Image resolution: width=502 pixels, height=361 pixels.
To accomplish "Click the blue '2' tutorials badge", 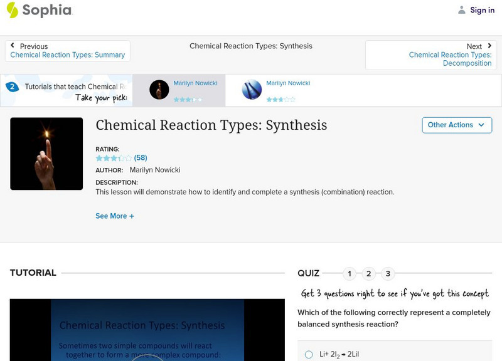I will point(14,86).
